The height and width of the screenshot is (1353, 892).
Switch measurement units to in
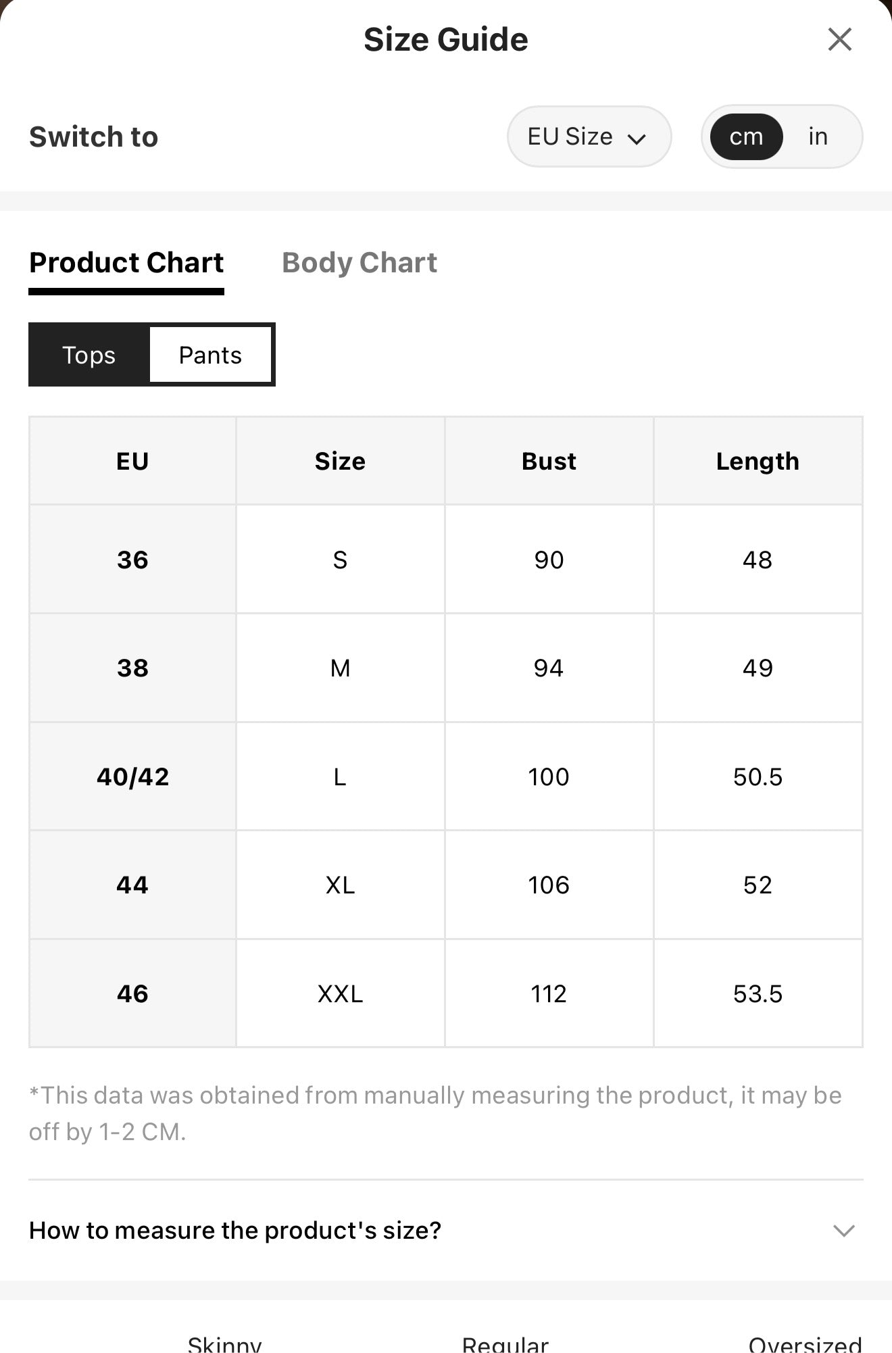pos(818,137)
